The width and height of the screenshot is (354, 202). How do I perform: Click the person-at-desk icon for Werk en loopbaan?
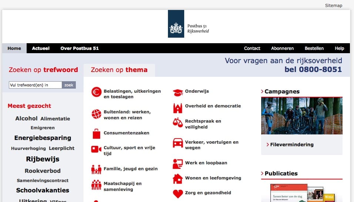click(x=178, y=164)
